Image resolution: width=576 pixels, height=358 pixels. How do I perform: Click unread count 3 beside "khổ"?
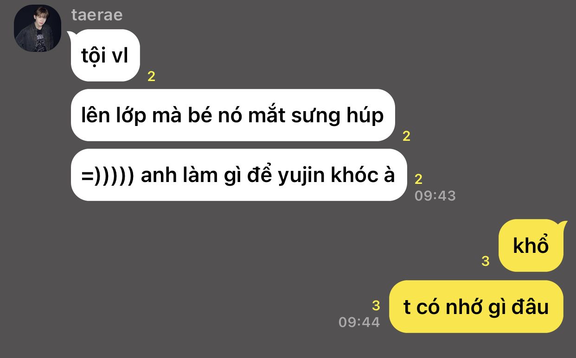(x=486, y=261)
